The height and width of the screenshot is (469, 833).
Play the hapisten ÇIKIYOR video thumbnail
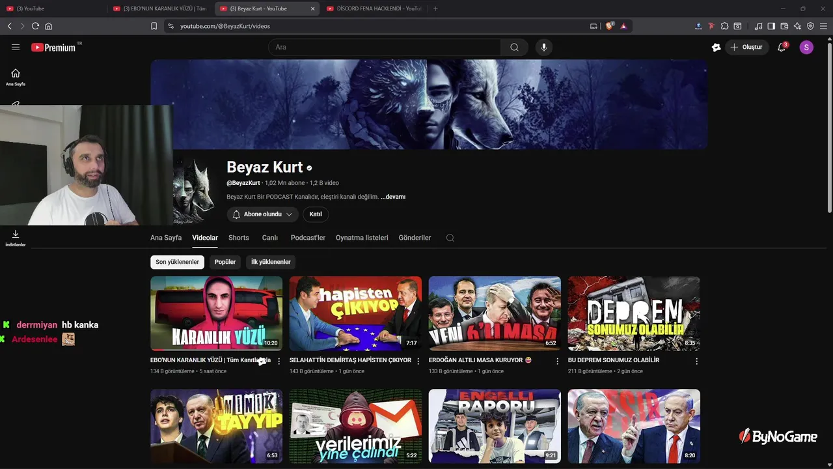pos(355,313)
